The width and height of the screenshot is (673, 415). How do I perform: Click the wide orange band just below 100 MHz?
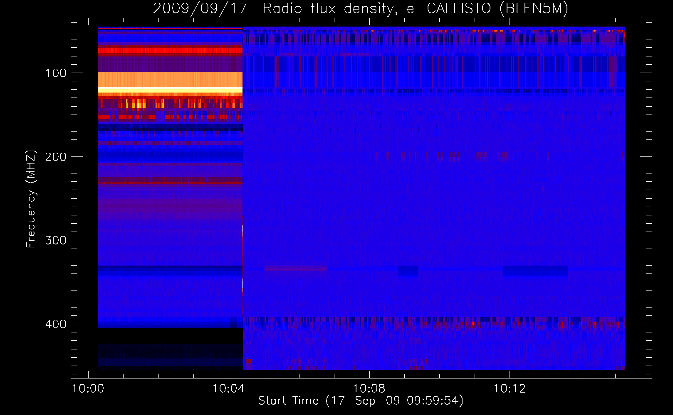170,79
